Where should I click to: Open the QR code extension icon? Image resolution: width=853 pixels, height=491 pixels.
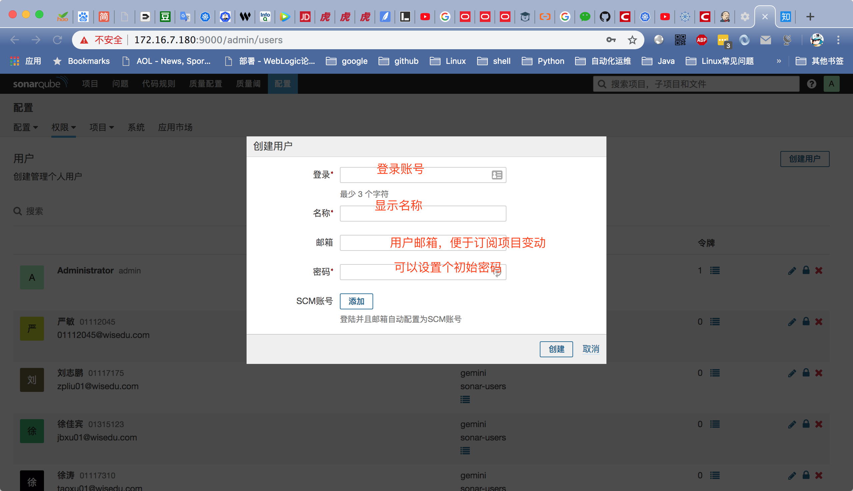pyautogui.click(x=680, y=40)
